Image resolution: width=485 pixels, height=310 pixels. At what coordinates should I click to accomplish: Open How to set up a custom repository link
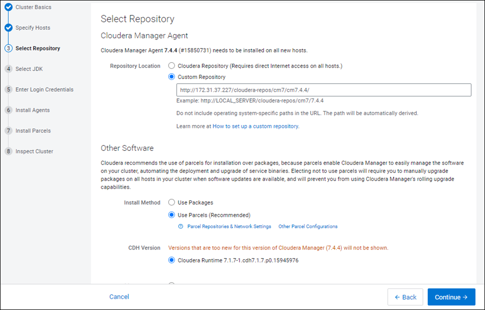point(256,127)
